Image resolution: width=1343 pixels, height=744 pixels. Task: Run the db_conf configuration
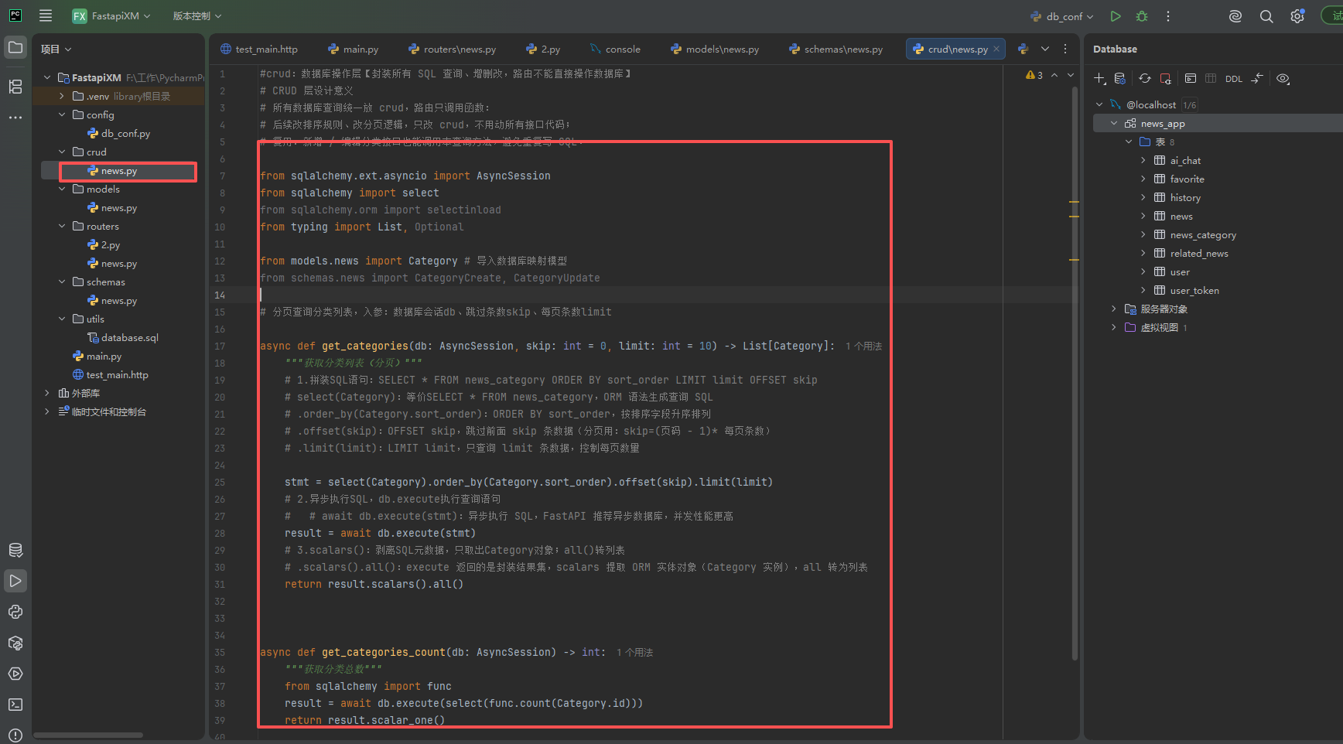[x=1116, y=16]
